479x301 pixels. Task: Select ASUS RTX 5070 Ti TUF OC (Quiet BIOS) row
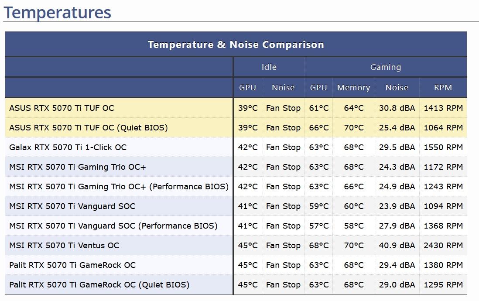click(x=88, y=128)
